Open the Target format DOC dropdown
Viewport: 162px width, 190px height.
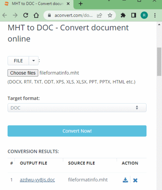click(77, 108)
